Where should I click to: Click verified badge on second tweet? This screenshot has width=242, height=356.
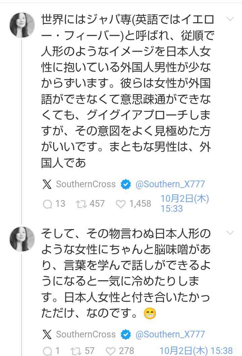[x=126, y=334]
